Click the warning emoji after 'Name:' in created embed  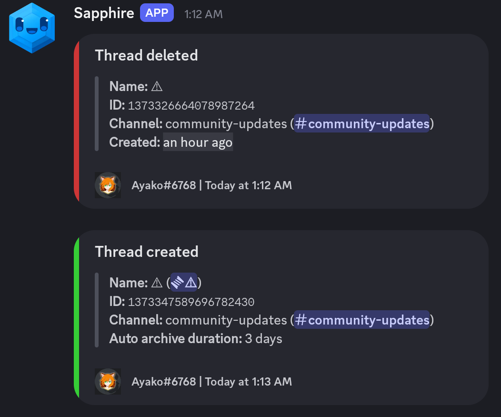click(157, 283)
